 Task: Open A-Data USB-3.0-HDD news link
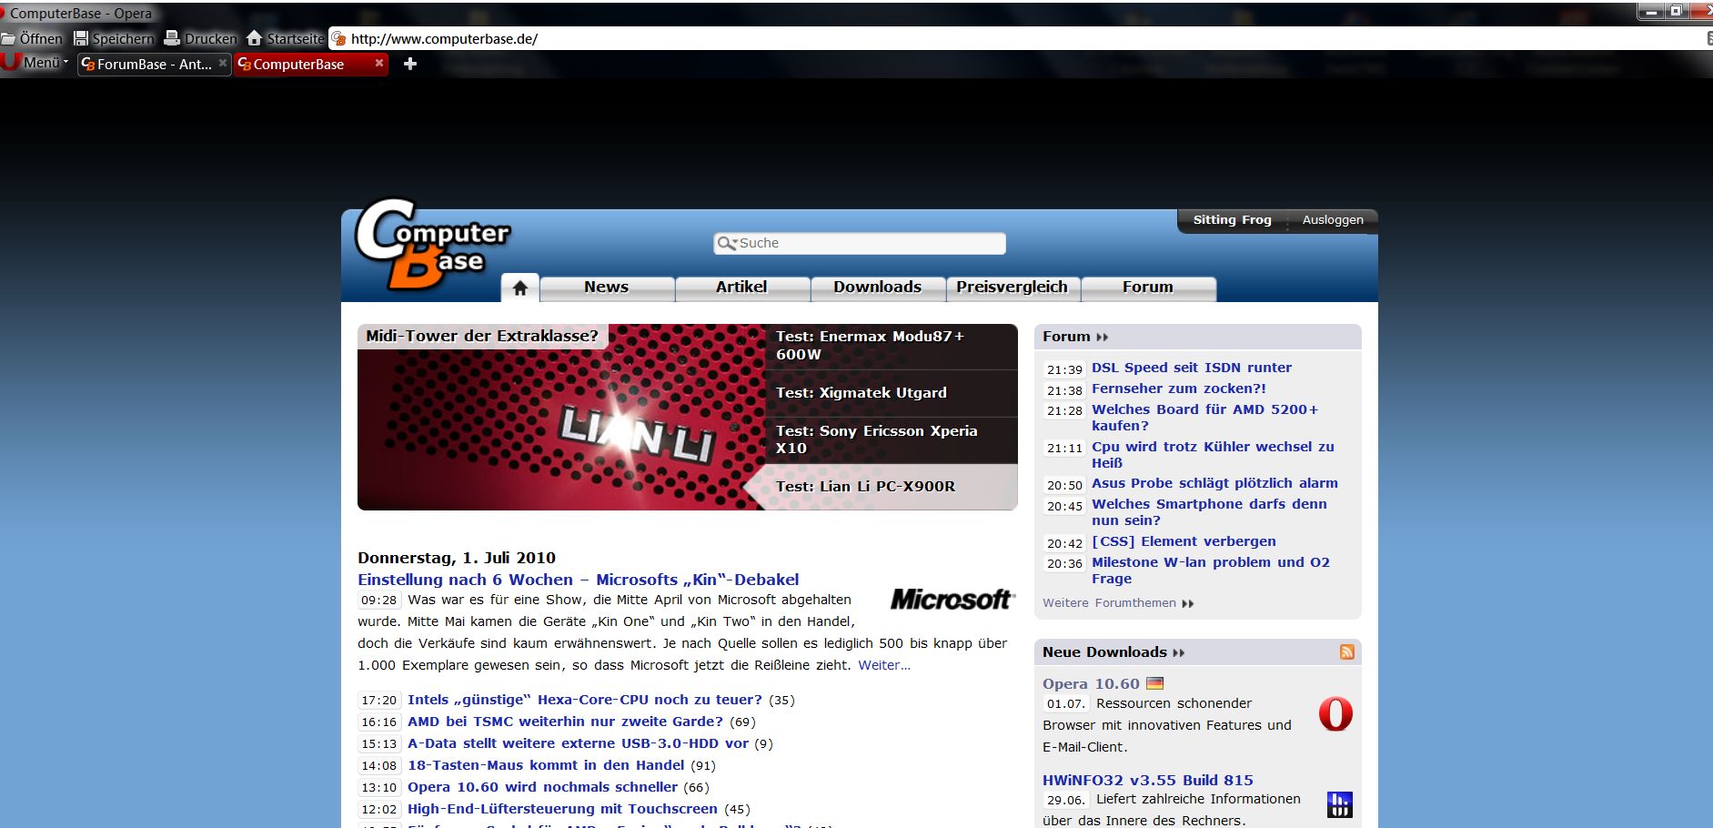point(578,743)
